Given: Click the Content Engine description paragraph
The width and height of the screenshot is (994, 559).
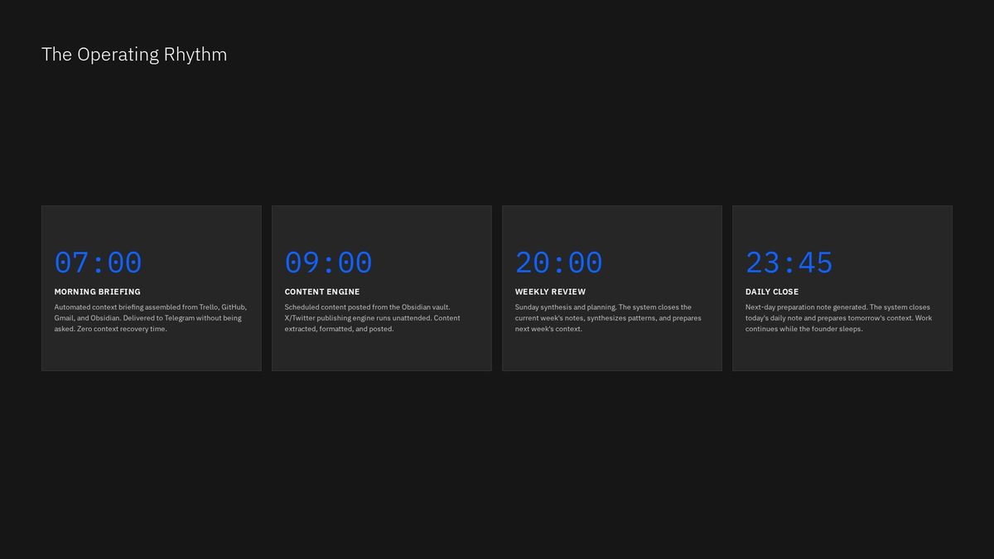Looking at the screenshot, I should pos(373,318).
